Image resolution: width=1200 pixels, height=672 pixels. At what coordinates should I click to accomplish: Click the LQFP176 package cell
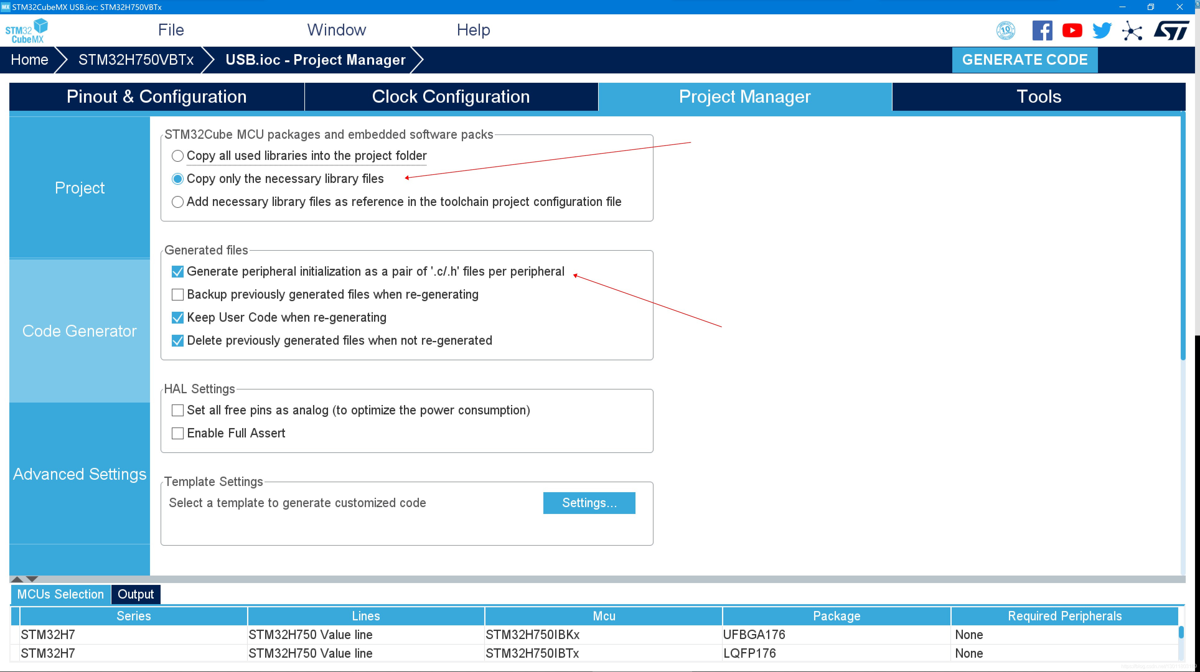click(837, 653)
